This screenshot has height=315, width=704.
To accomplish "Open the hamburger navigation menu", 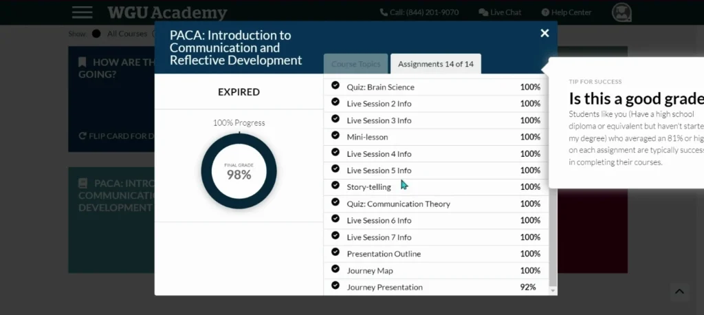I will tap(82, 12).
